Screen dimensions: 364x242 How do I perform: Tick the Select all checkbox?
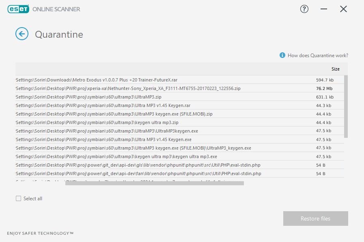[x=18, y=198]
